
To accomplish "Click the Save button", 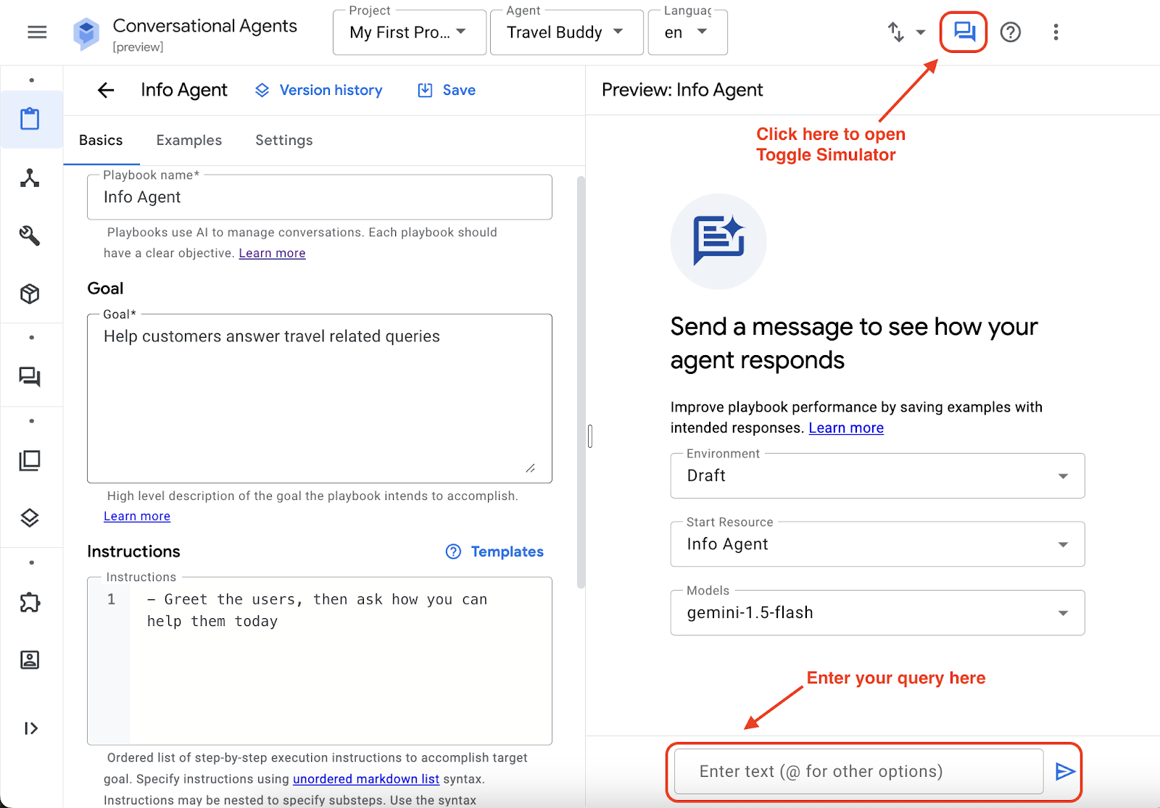I will click(447, 90).
